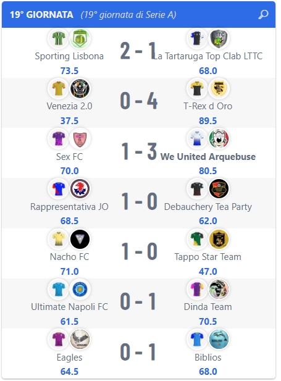Viewport: 281px width, 381px height.
Task: Click Venezia 2.0 skull club crest
Action: (x=80, y=88)
